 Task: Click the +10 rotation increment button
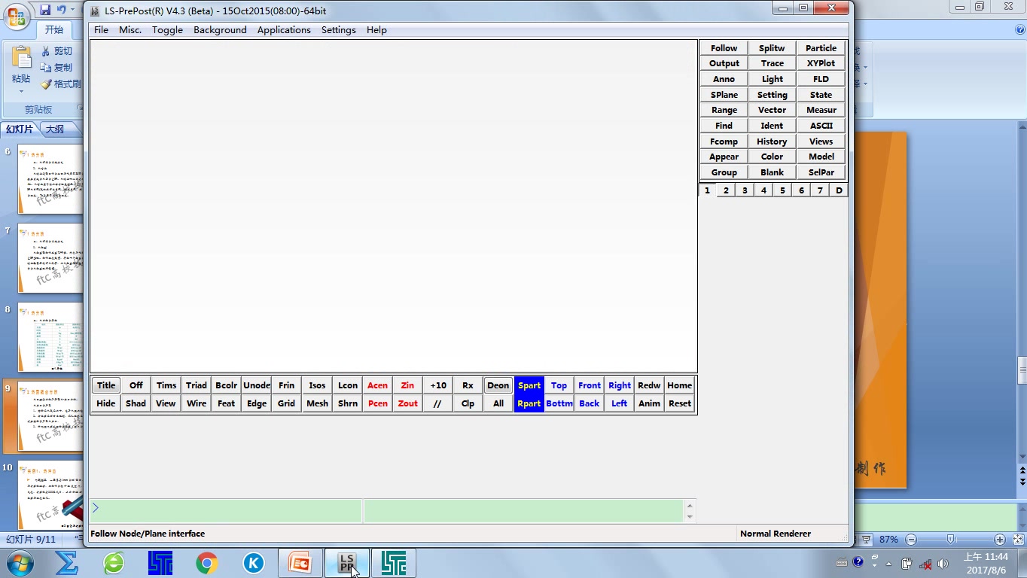tap(437, 385)
